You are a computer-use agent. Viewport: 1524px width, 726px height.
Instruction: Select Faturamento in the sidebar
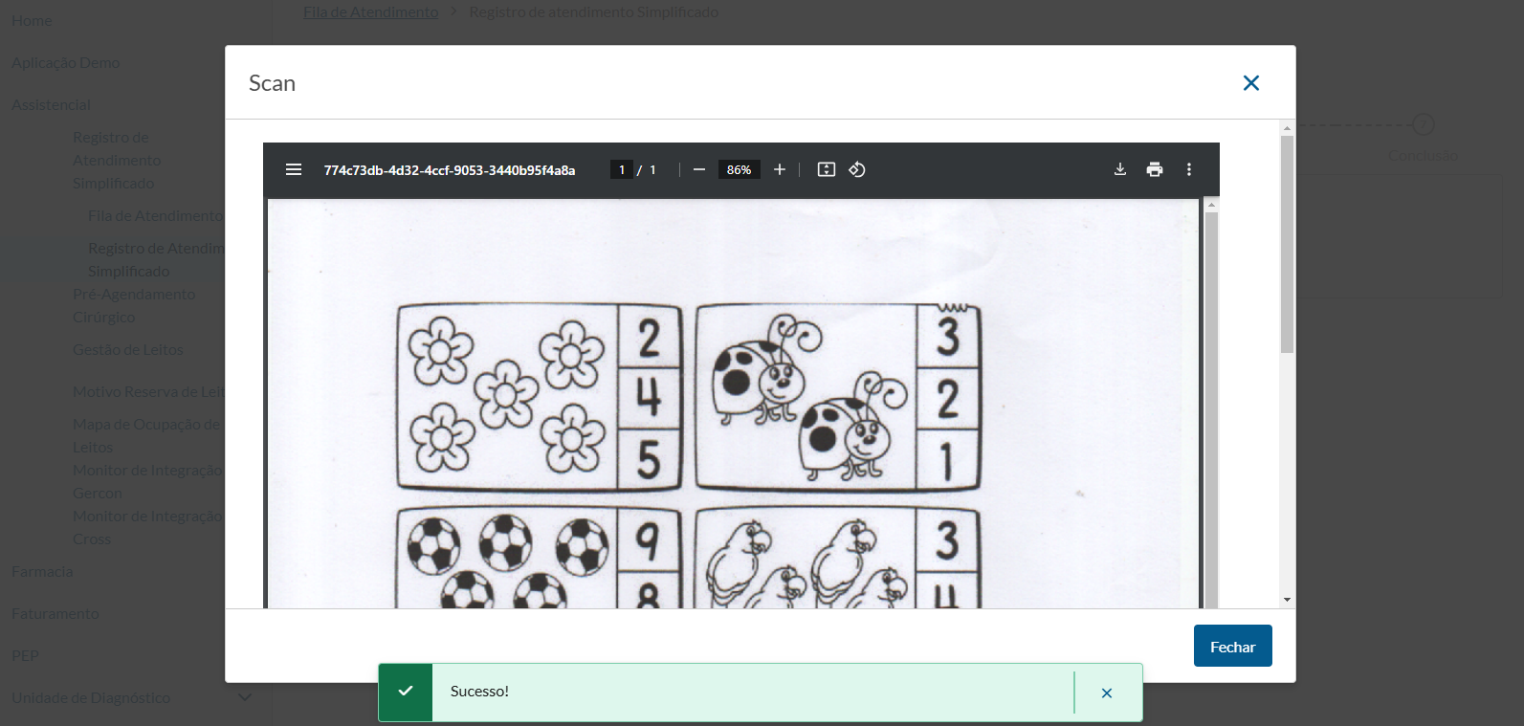pos(55,613)
